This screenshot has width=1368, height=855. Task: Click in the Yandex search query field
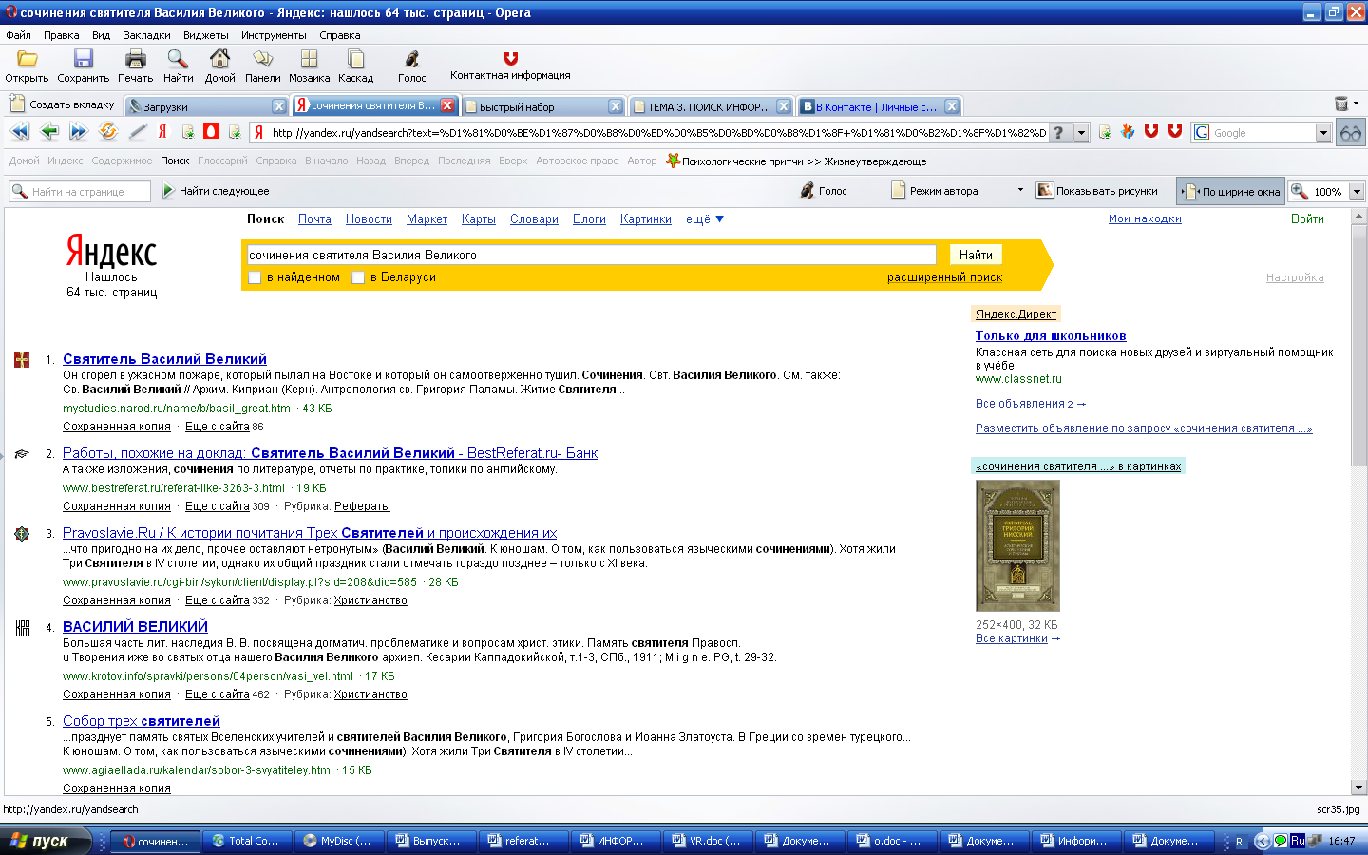pos(591,255)
